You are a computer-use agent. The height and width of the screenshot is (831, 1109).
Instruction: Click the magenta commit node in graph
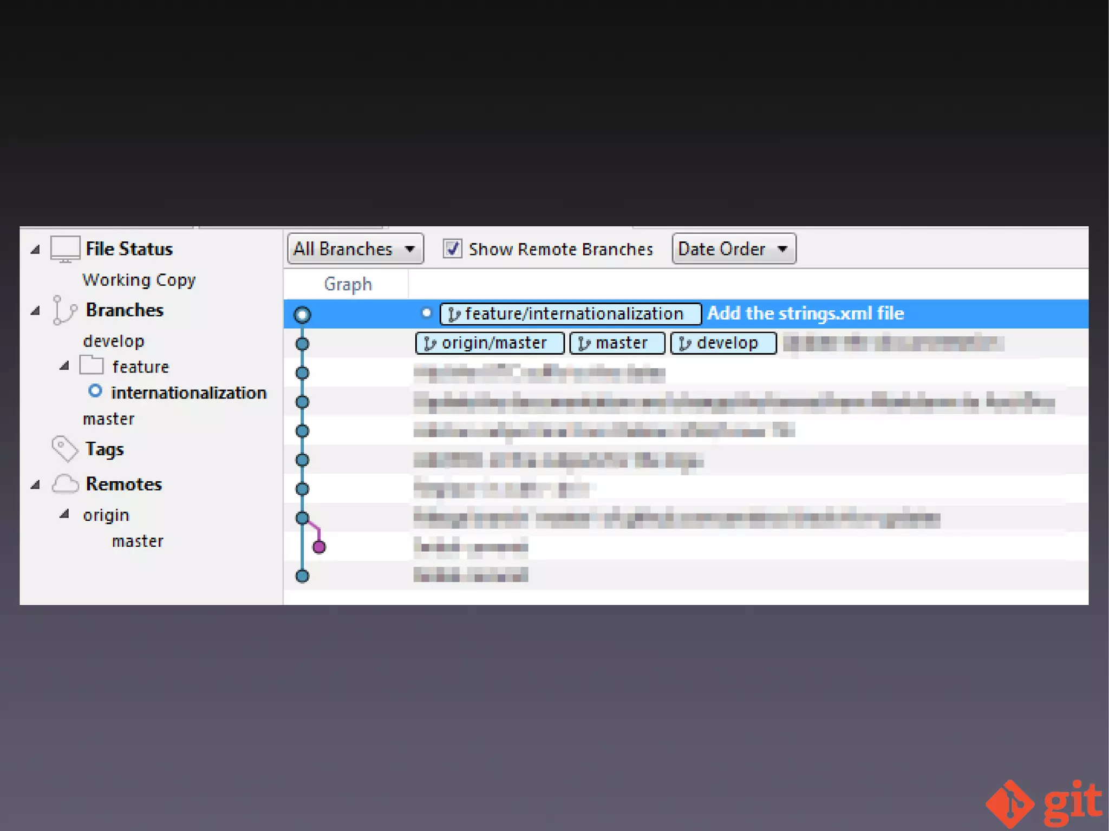coord(319,547)
